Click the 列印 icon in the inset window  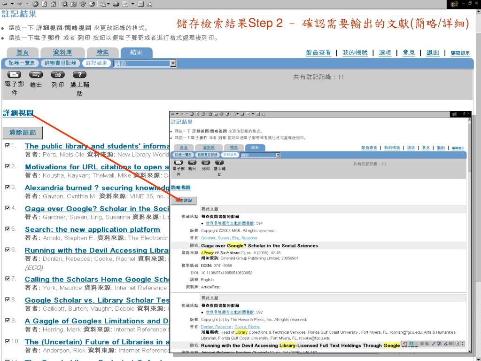[206, 162]
